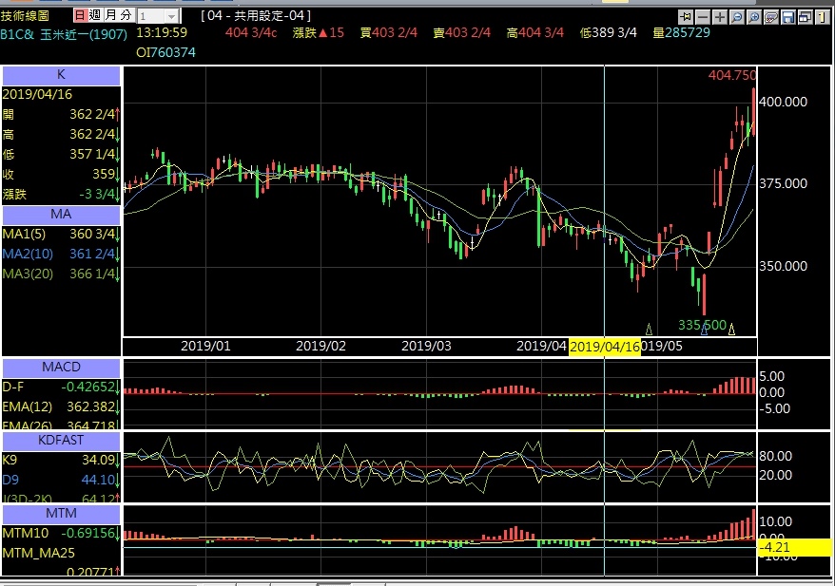Click the change 漲跌▲15 field
The height and width of the screenshot is (586, 835).
(319, 33)
